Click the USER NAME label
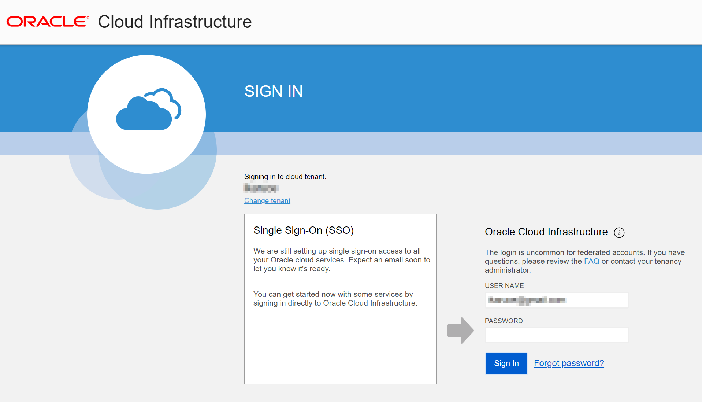The width and height of the screenshot is (702, 402). (x=504, y=286)
